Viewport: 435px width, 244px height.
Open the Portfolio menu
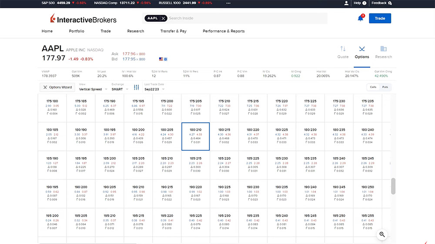point(77,31)
